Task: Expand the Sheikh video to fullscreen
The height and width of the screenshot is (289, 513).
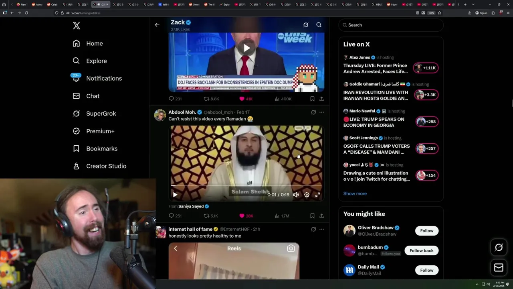Action: (x=317, y=195)
